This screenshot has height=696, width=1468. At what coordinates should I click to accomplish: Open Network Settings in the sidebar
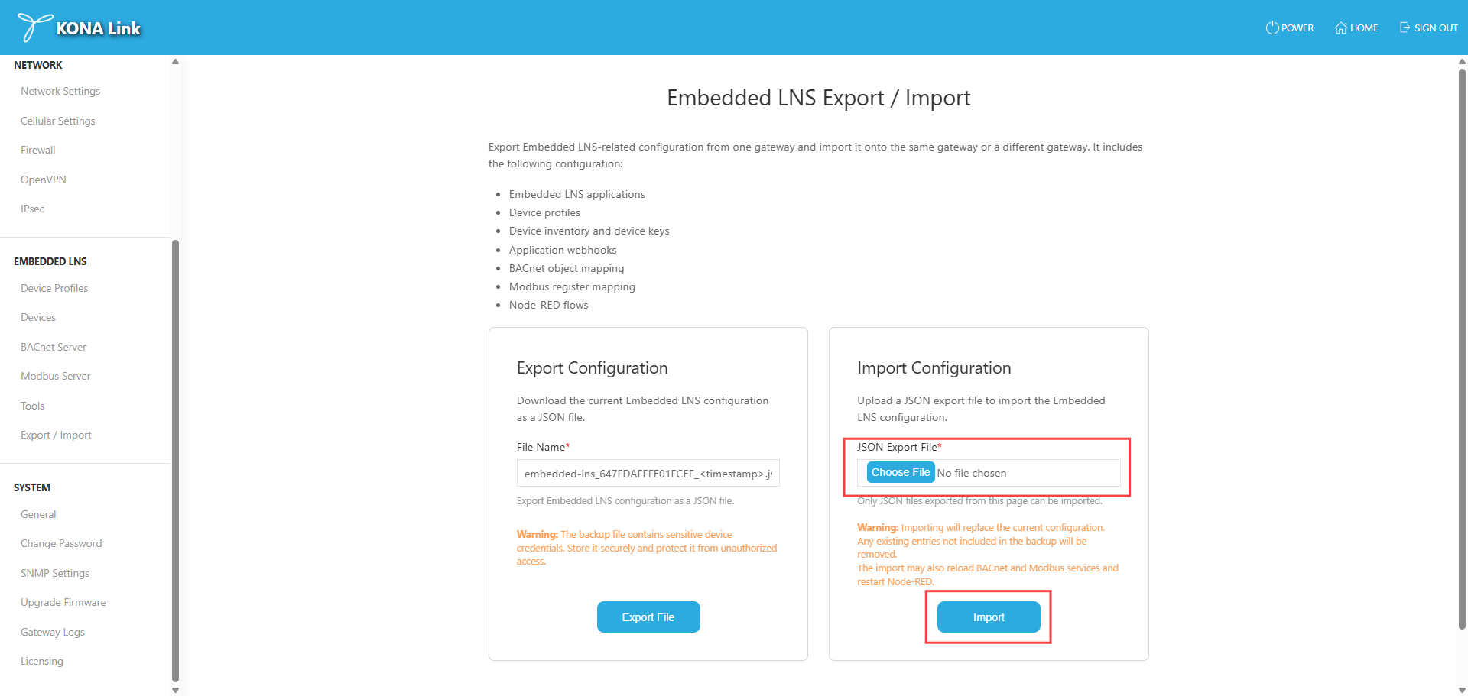pyautogui.click(x=60, y=91)
